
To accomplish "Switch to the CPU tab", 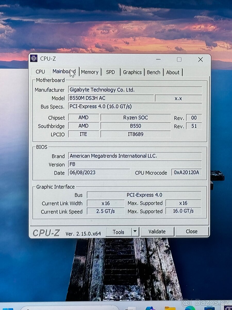I will tap(40, 72).
